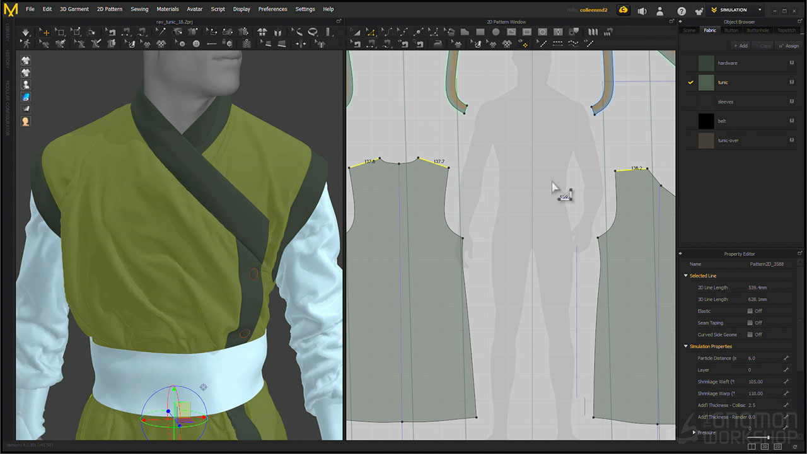This screenshot has width=807, height=454.
Task: Click the Add fabric button
Action: point(740,45)
